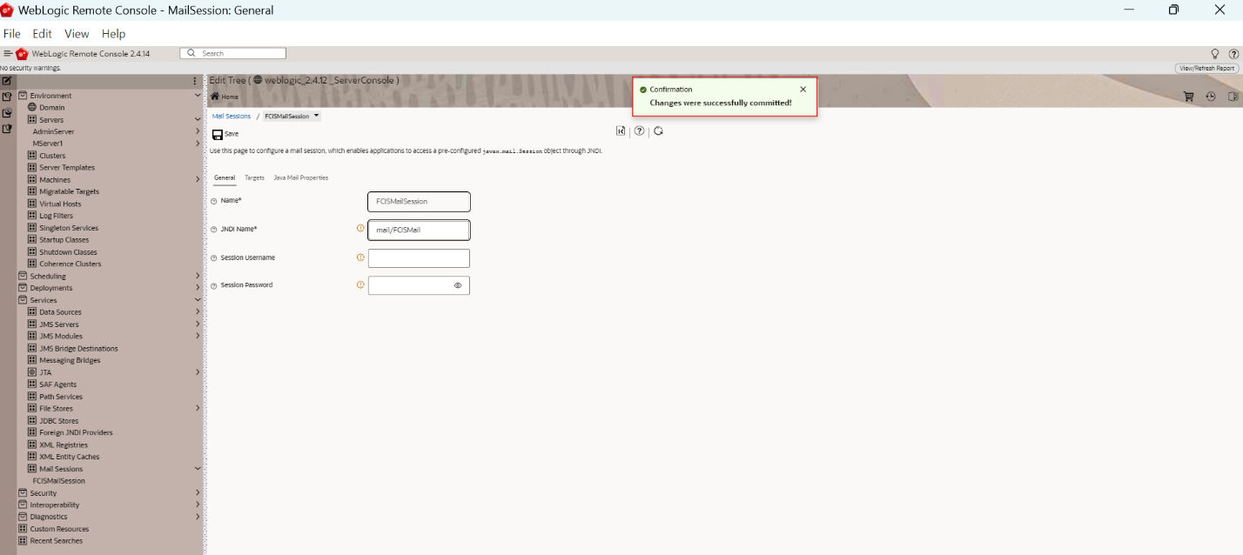This screenshot has height=555, width=1243.
Task: Select JMS Servers in the tree
Action: tap(59, 324)
